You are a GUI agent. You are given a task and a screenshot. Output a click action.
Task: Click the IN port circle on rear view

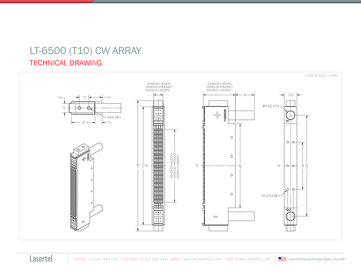click(291, 115)
